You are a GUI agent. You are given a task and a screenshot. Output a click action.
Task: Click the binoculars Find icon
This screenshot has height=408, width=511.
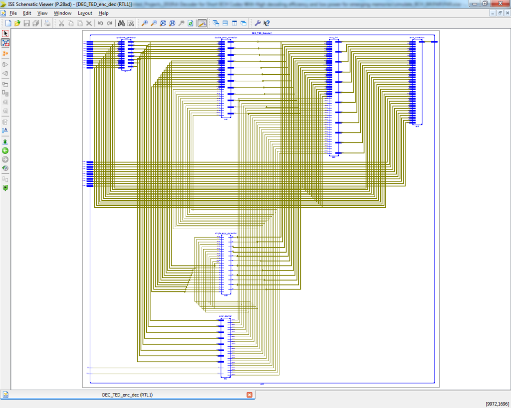pos(121,23)
